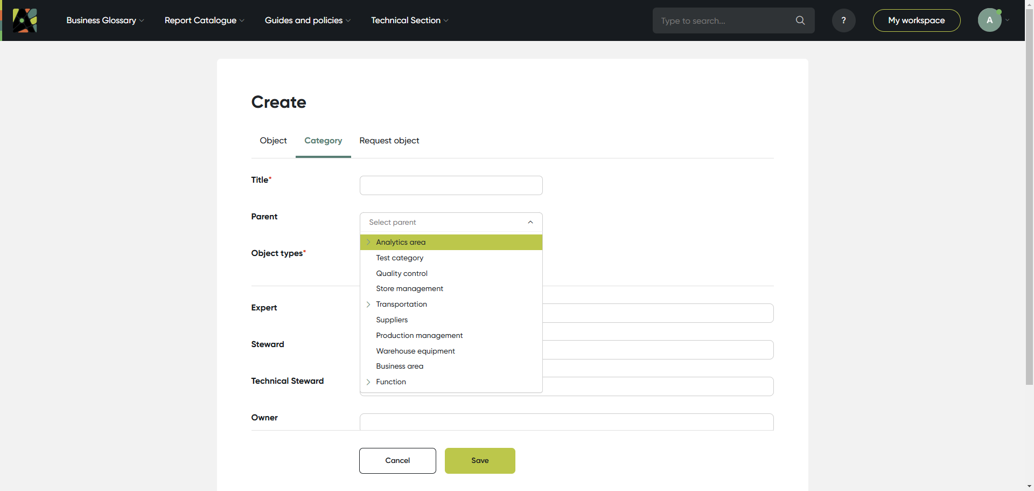Collapse the Select parent dropdown
The height and width of the screenshot is (491, 1034).
[x=530, y=222]
